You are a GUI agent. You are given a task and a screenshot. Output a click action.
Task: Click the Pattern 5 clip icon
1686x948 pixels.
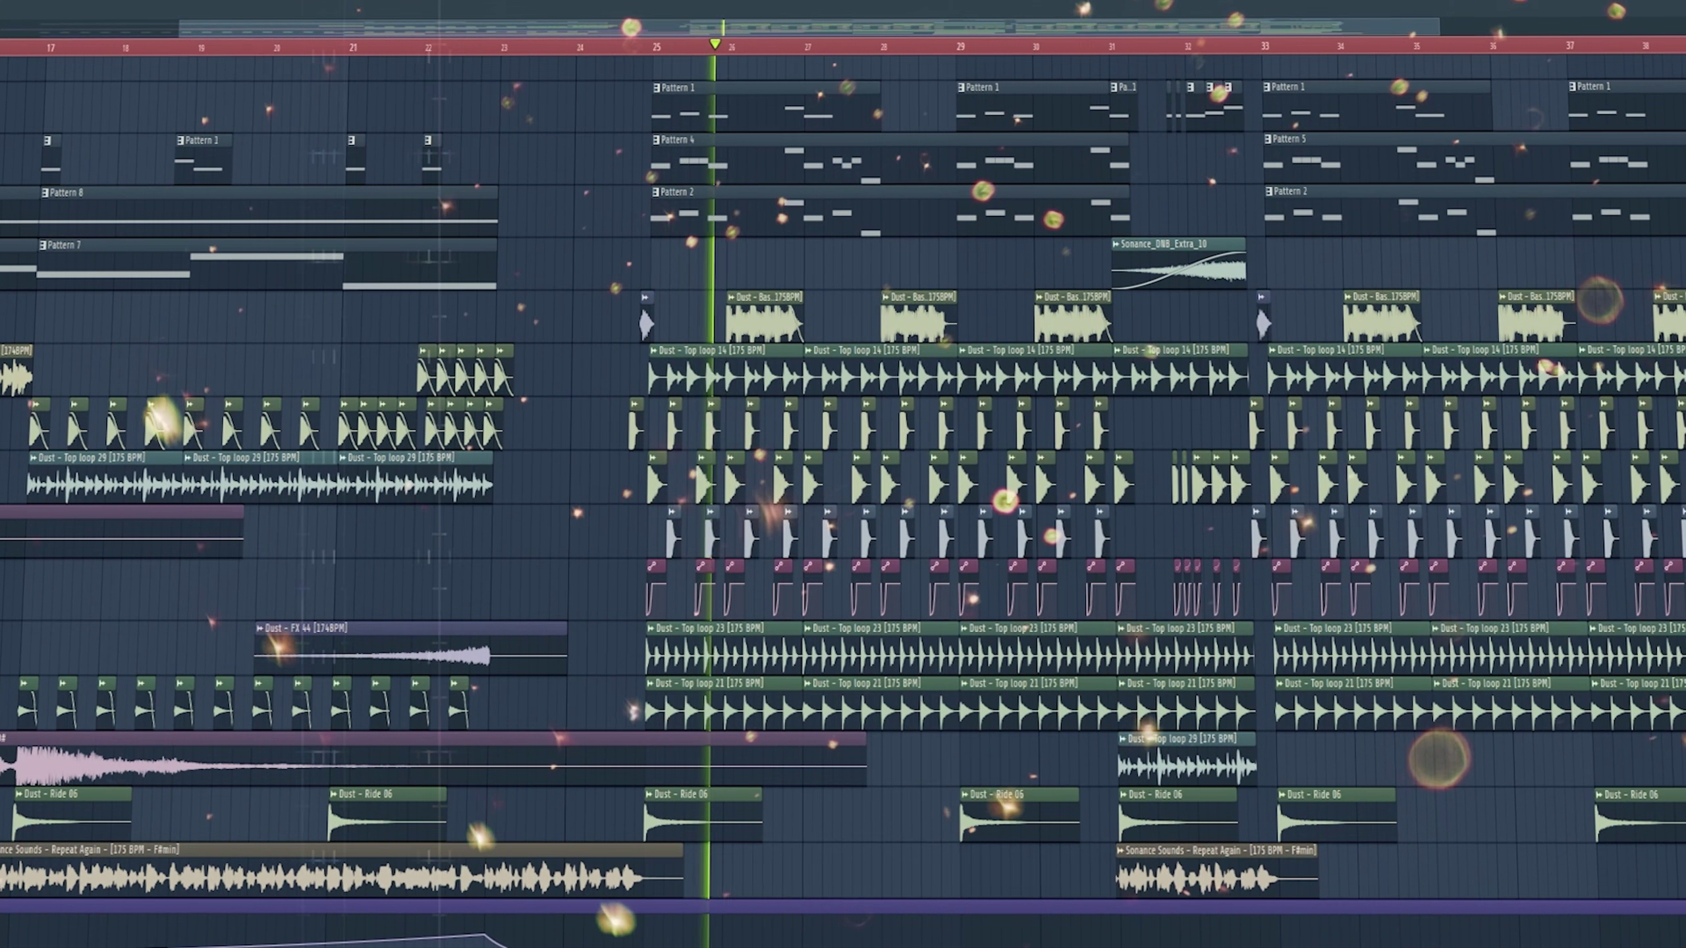tap(1268, 140)
